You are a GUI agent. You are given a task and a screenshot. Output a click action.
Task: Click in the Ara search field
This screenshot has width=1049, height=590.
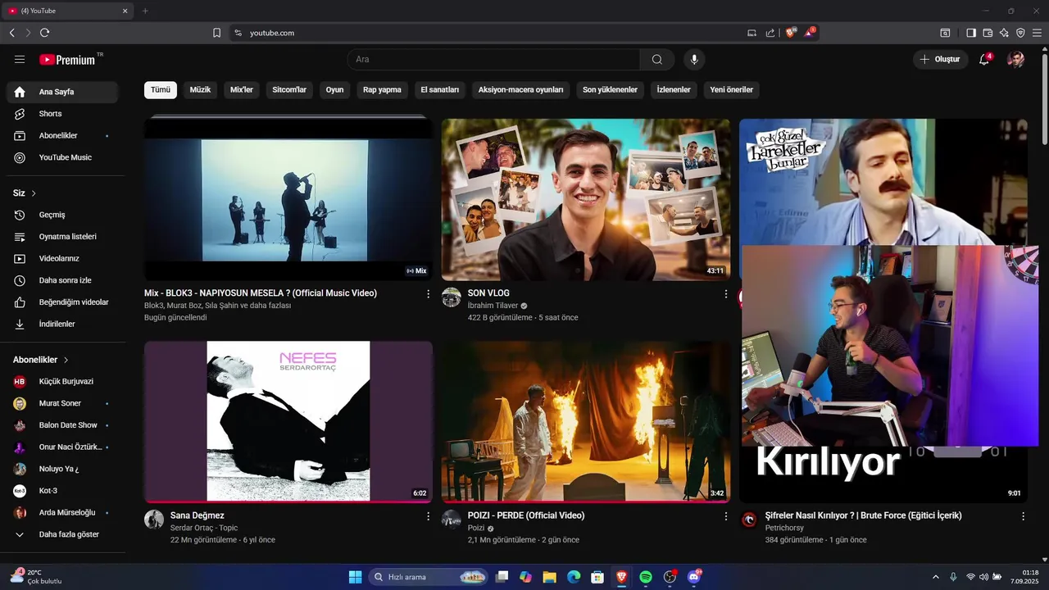tap(493, 59)
